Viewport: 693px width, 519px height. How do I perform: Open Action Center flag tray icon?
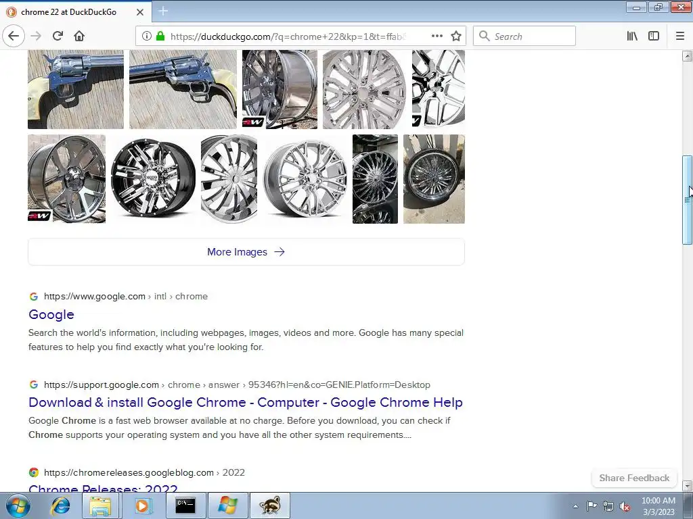591,506
